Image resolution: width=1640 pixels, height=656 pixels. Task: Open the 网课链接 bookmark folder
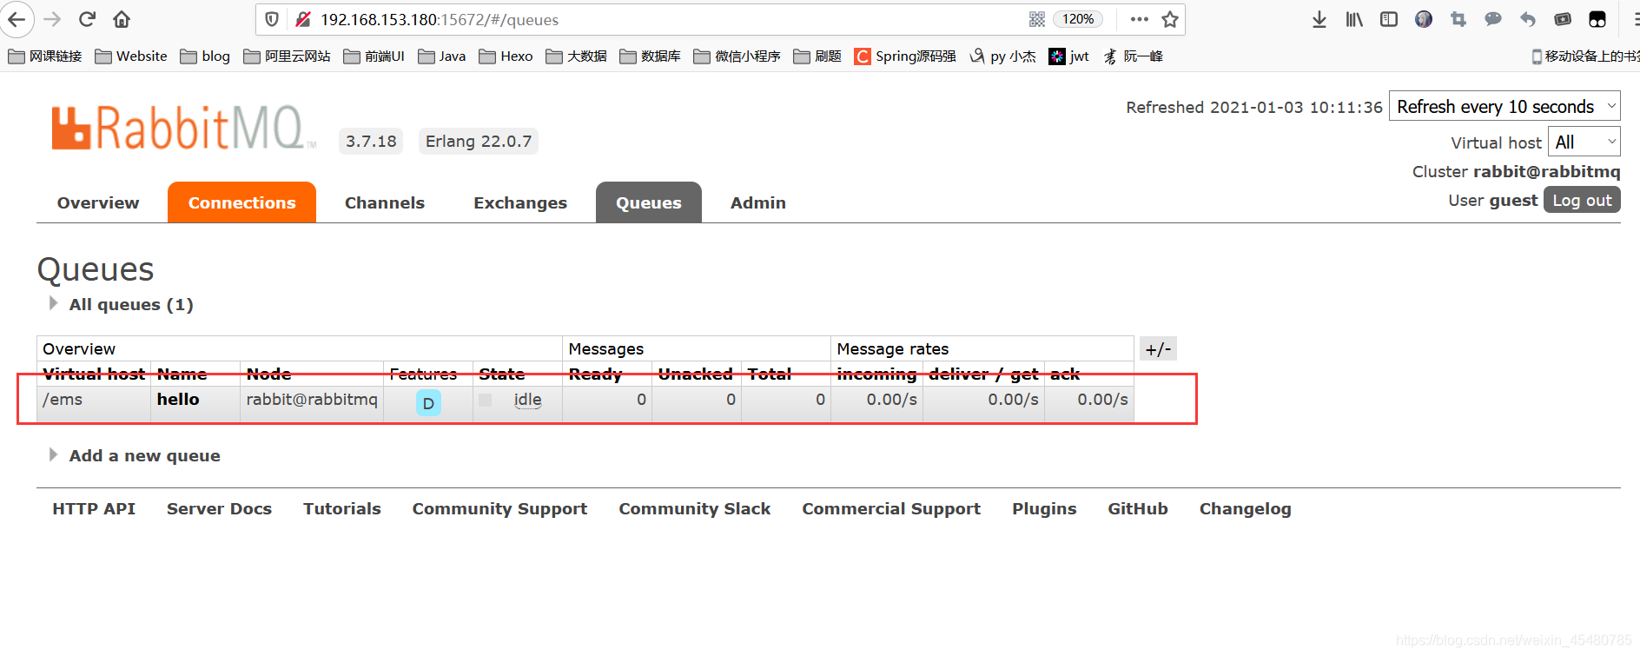pos(45,56)
